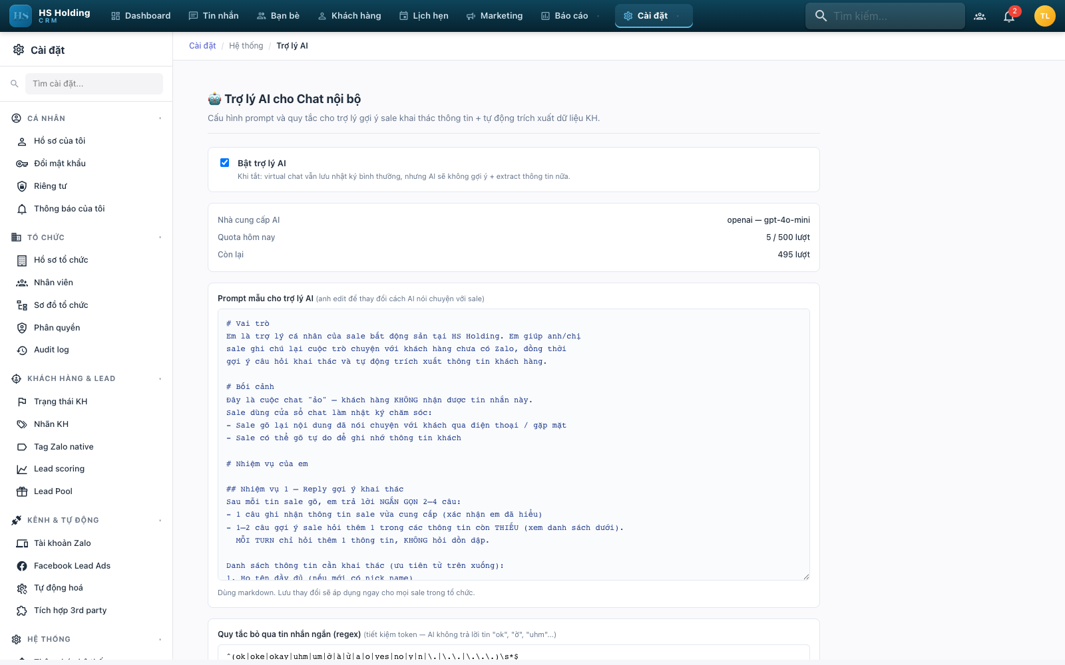Click the HS Holding CRM logo
The height and width of the screenshot is (665, 1065).
tap(51, 16)
